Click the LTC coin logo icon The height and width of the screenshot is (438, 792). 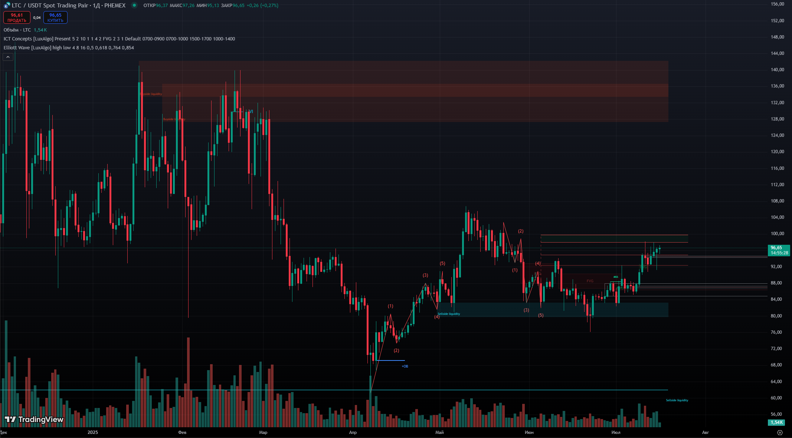point(7,6)
